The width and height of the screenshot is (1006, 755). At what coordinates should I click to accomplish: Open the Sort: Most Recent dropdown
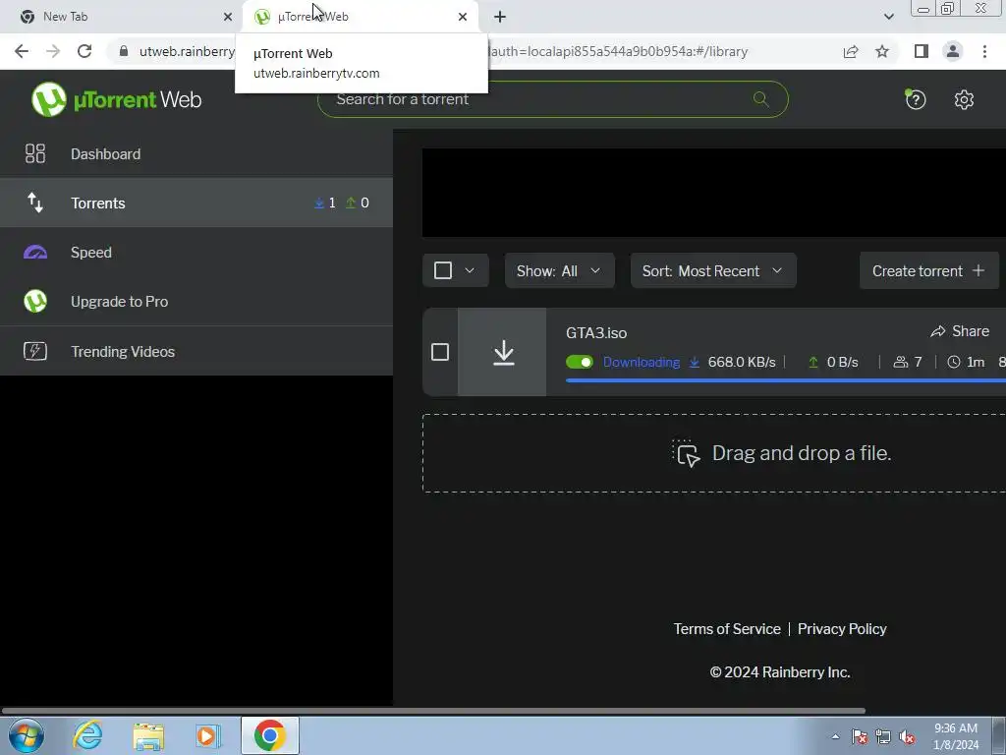point(713,271)
